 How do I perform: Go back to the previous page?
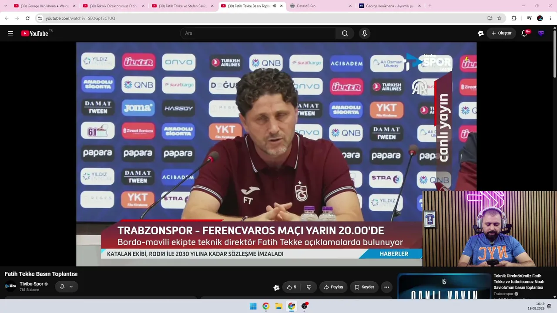pos(7,18)
